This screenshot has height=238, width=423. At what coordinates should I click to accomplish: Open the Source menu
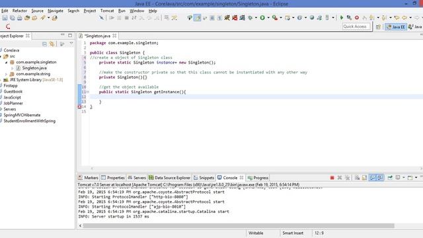(37, 11)
